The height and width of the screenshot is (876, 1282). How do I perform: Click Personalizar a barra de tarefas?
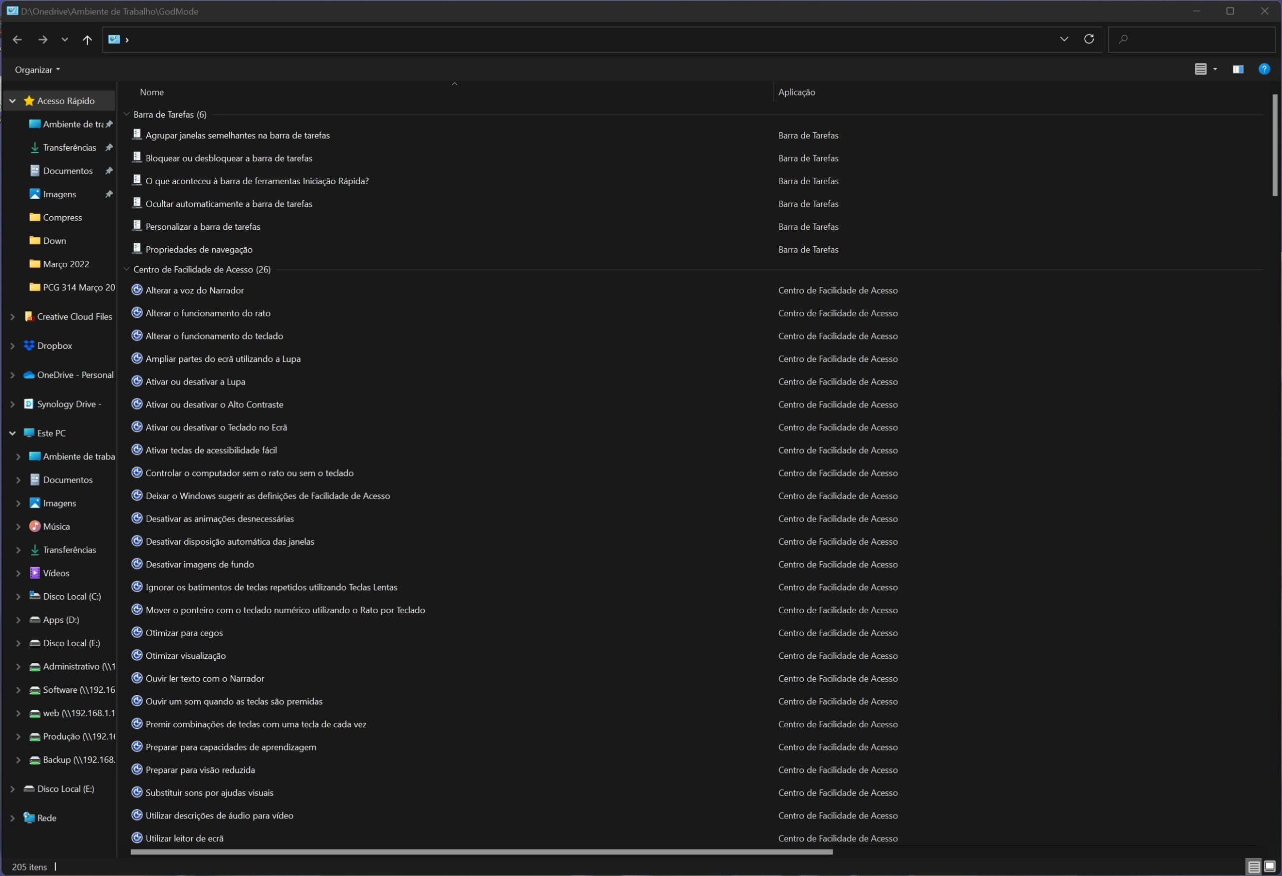tap(203, 226)
